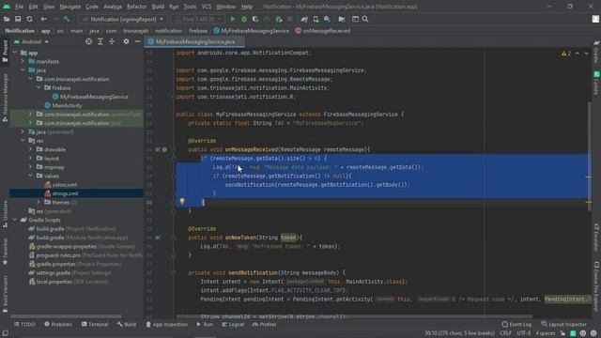Open the Logcat tool window
The image size is (601, 338).
click(233, 324)
